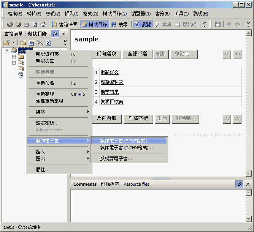The width and height of the screenshot is (254, 232).
Task: Toggle the 瀏覽 browse mode button
Action: coord(143,24)
